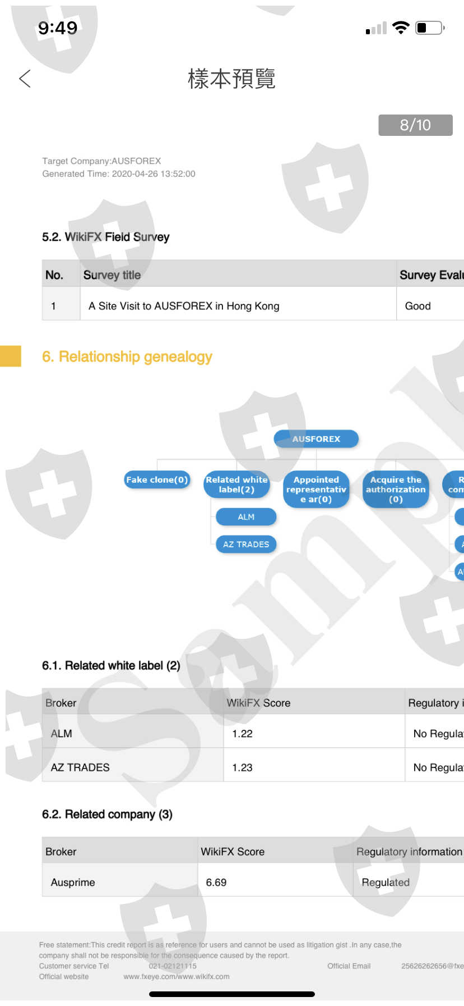The width and height of the screenshot is (464, 1006).
Task: Tap the 9:49 clock
Action: click(58, 28)
